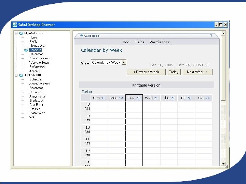Go to the Previous Week

(x=146, y=72)
